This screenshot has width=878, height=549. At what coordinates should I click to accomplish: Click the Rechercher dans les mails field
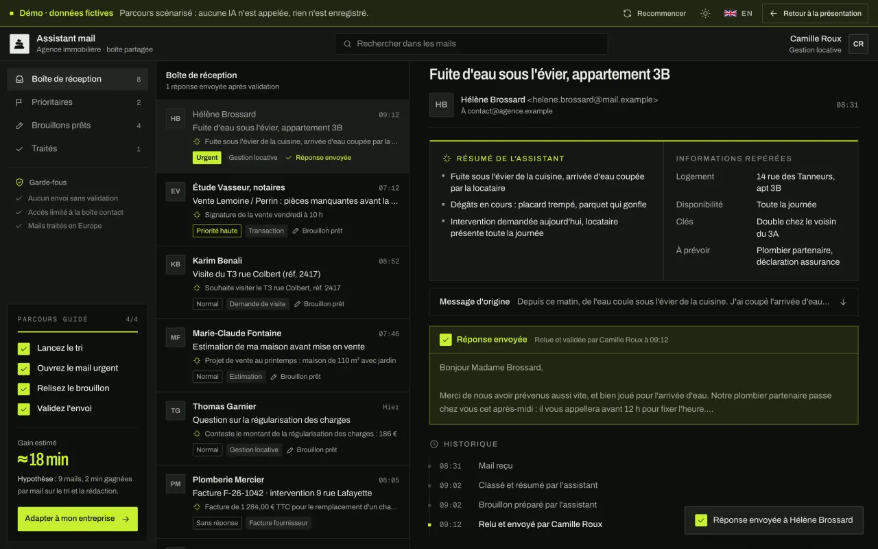pos(471,44)
